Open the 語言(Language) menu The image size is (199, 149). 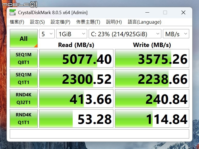click(x=144, y=22)
